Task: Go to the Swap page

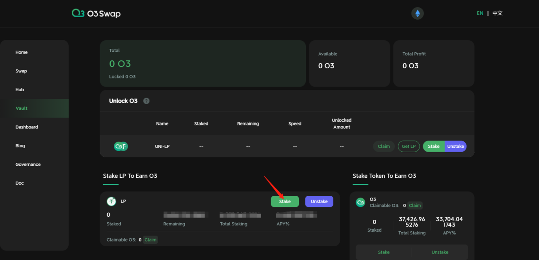Action: pos(21,71)
